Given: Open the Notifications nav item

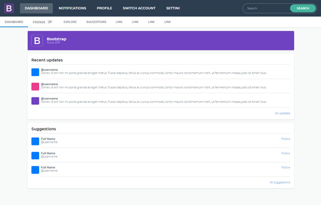Looking at the screenshot, I should (x=72, y=8).
